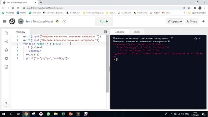Switch to the Shell tab

coord(136,32)
